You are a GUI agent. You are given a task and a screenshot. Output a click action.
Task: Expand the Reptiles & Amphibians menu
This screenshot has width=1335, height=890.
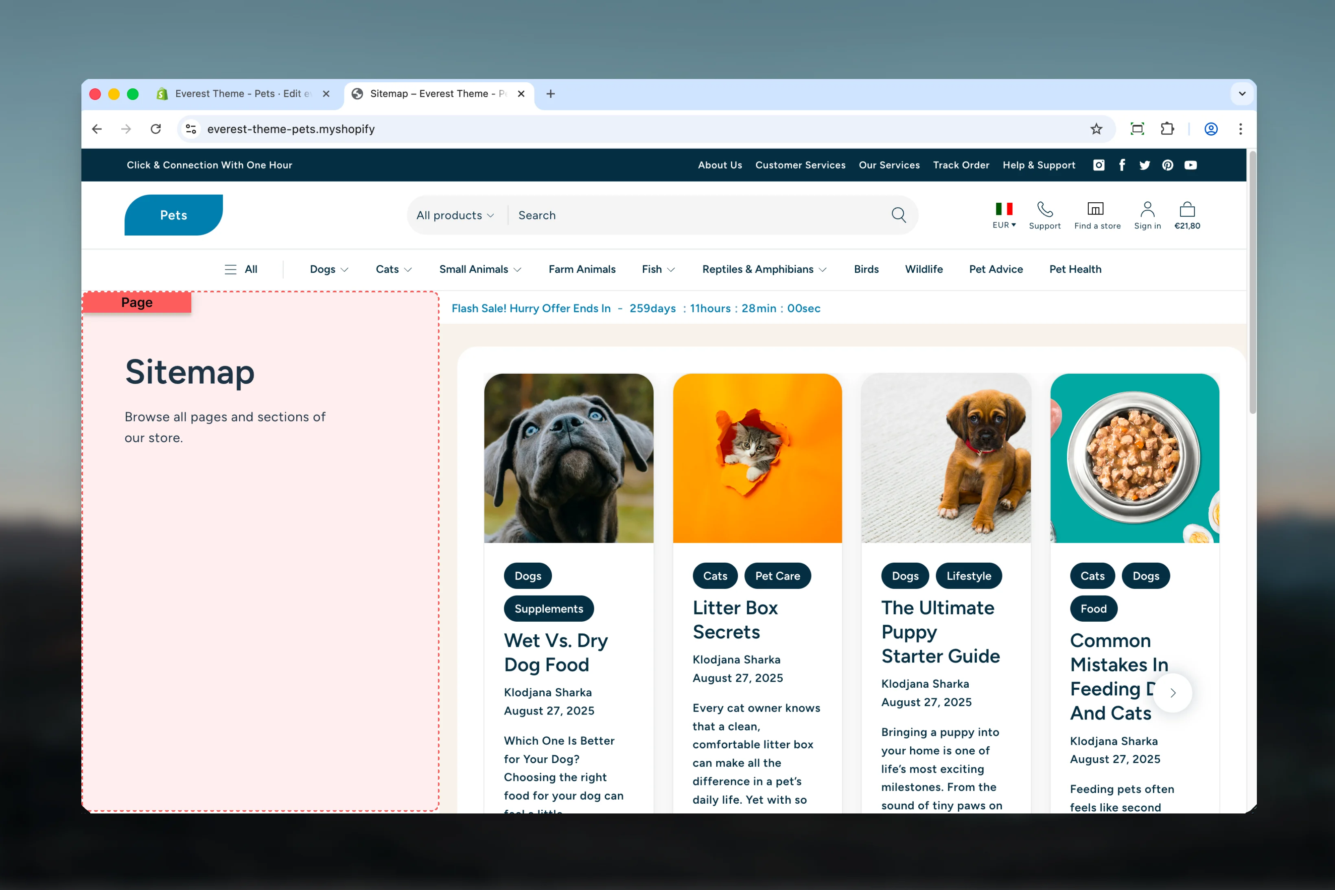pos(764,269)
